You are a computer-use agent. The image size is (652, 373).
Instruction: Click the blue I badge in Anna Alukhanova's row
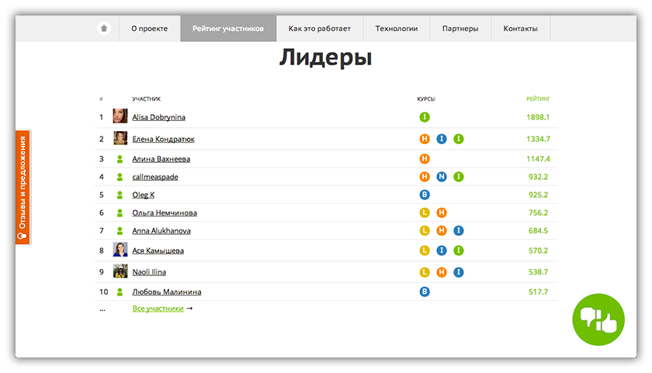459,230
